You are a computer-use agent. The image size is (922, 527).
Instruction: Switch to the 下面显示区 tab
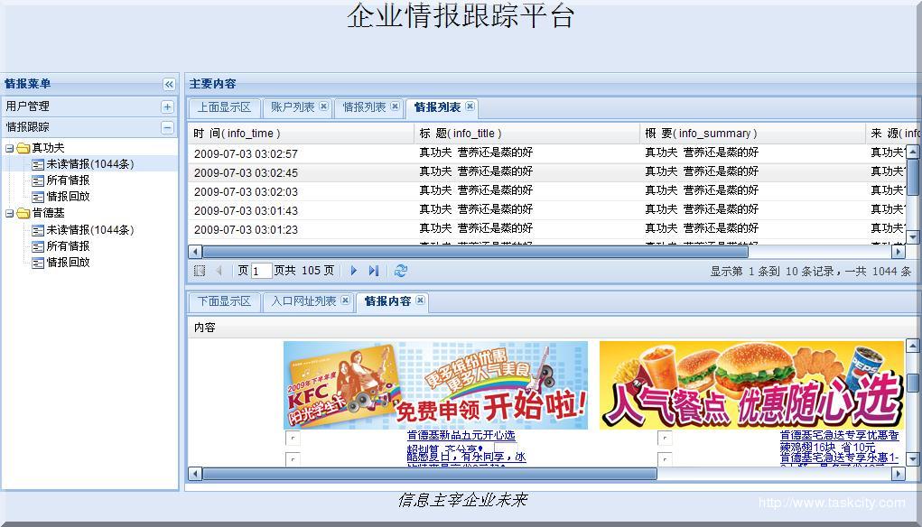click(225, 301)
